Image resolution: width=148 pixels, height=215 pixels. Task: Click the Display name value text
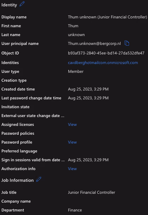[107, 17]
